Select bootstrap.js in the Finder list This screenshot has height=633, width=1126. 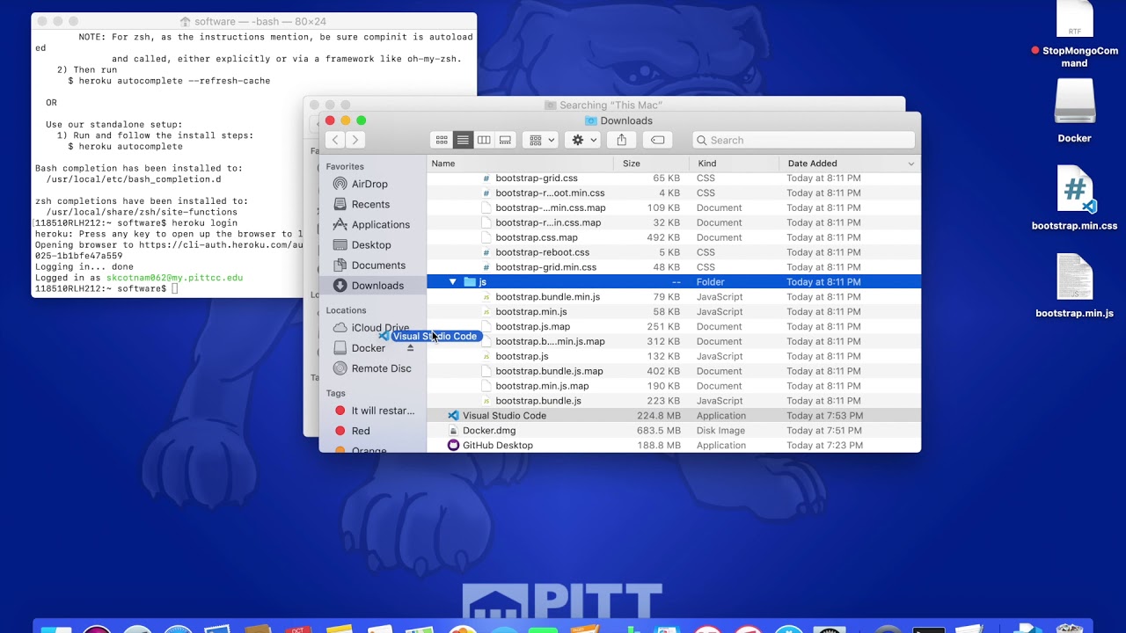point(674,356)
